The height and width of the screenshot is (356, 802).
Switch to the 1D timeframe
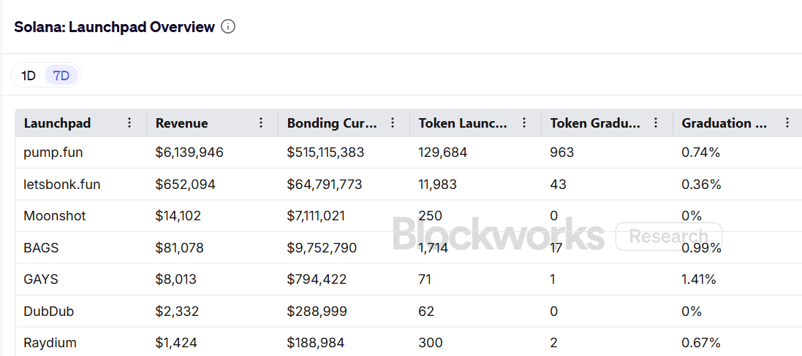click(x=28, y=76)
